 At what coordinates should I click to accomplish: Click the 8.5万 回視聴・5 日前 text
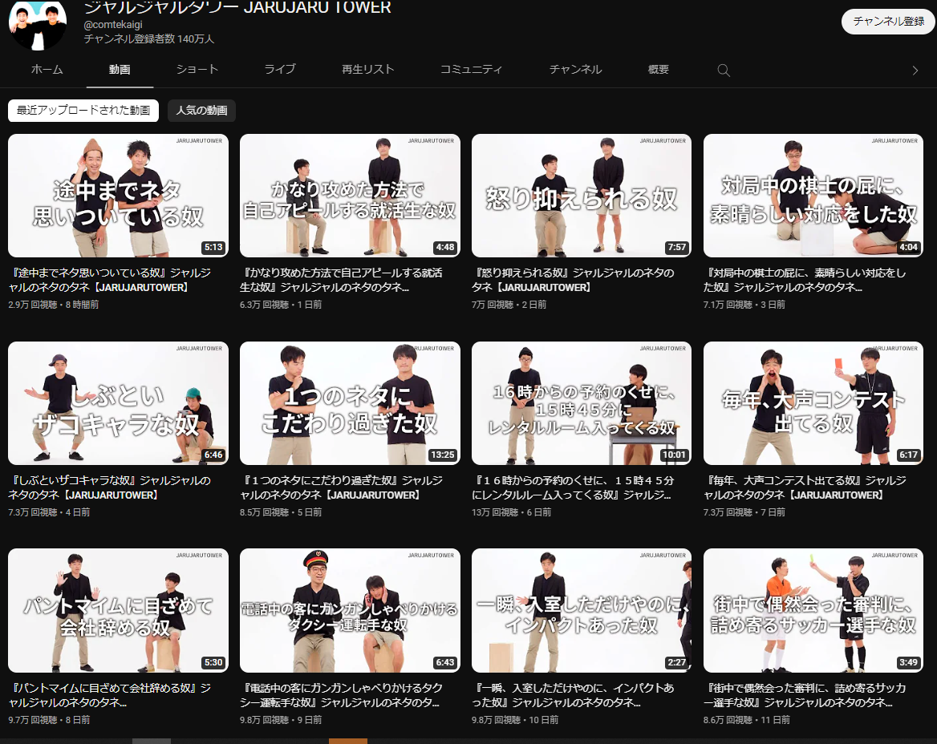[281, 512]
